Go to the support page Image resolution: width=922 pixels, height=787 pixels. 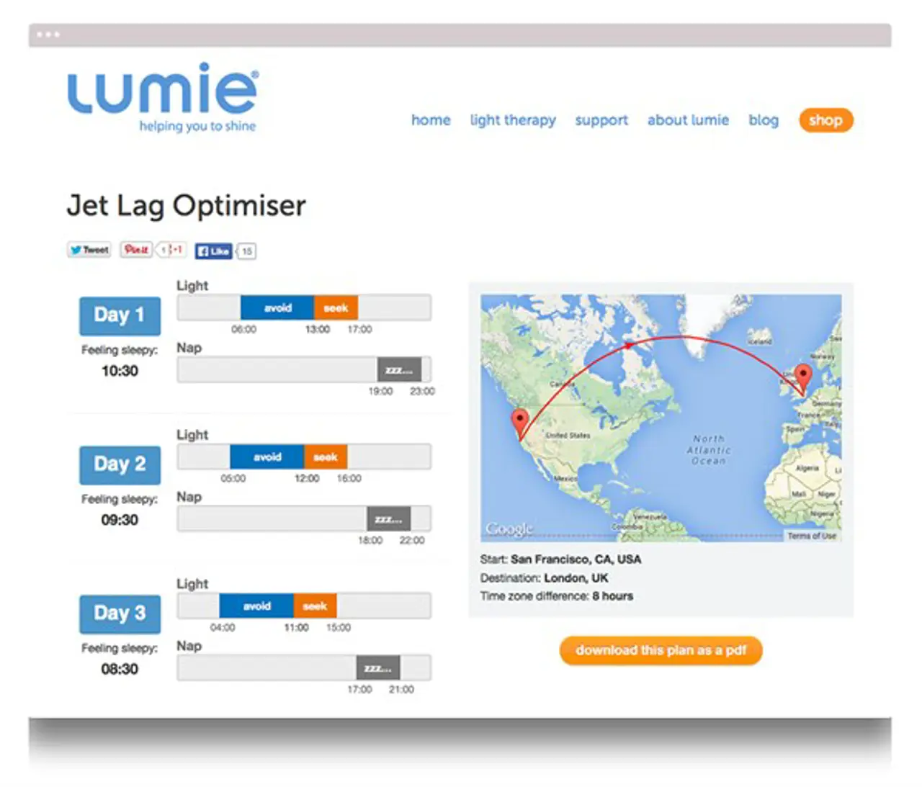(601, 120)
